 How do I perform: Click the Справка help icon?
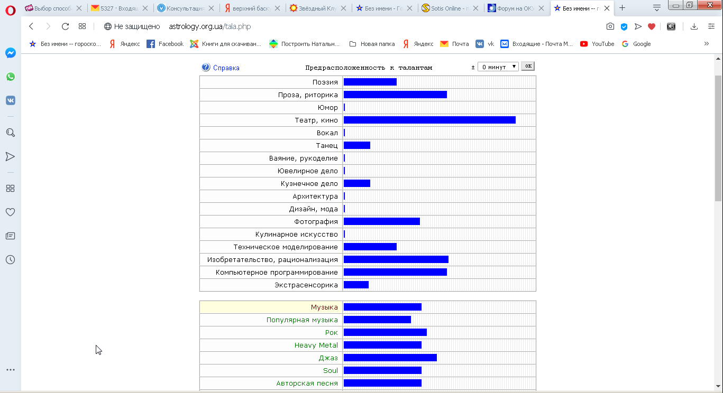(x=206, y=67)
